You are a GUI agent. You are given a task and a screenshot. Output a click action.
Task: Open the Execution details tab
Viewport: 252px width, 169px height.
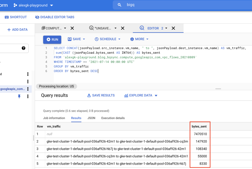point(113,118)
